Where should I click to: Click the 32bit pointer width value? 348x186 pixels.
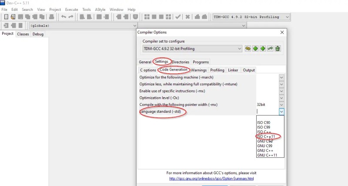pos(261,105)
